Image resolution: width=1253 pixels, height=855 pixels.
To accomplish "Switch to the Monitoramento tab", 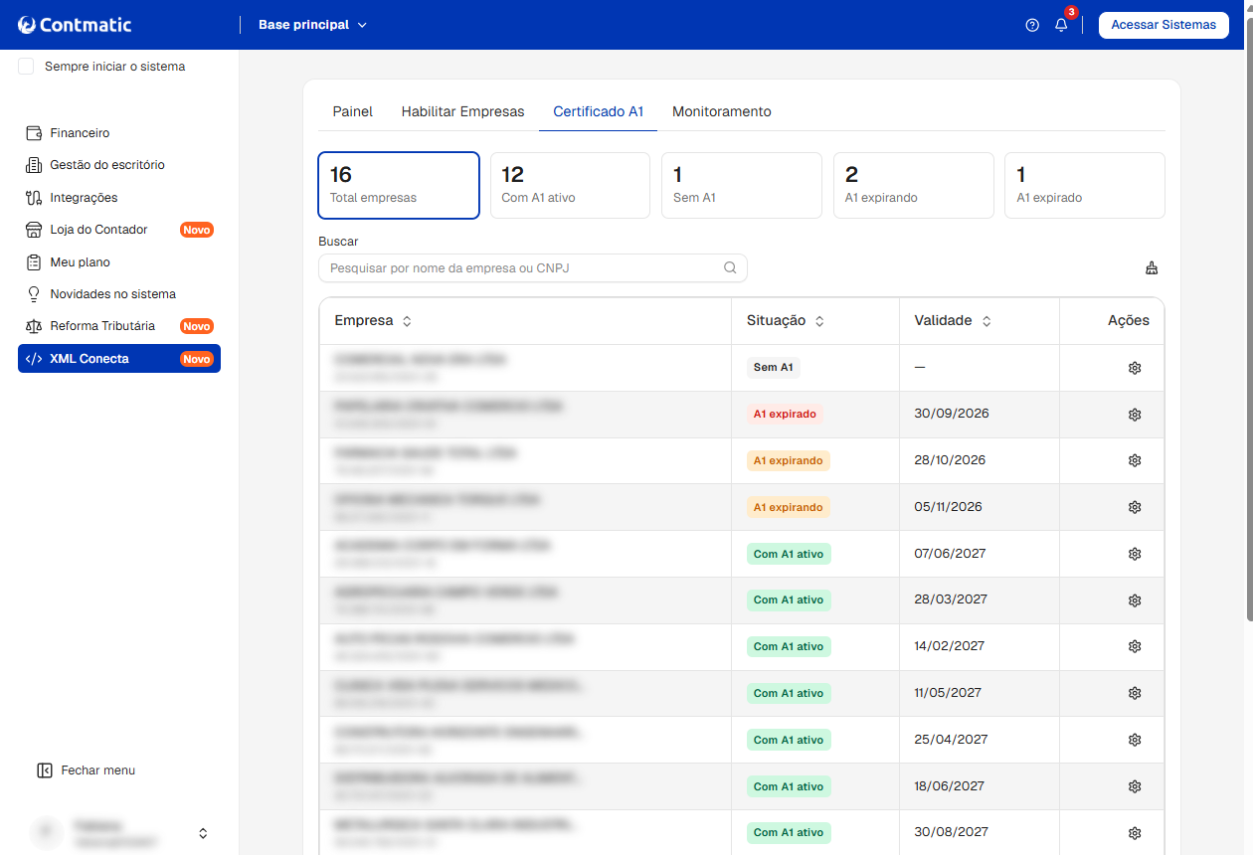I will (722, 111).
